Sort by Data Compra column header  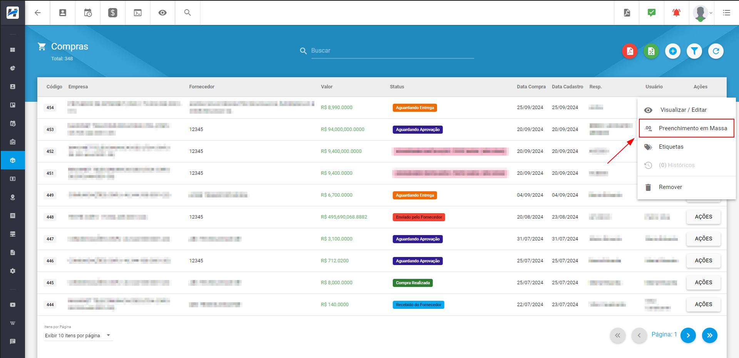click(x=531, y=87)
